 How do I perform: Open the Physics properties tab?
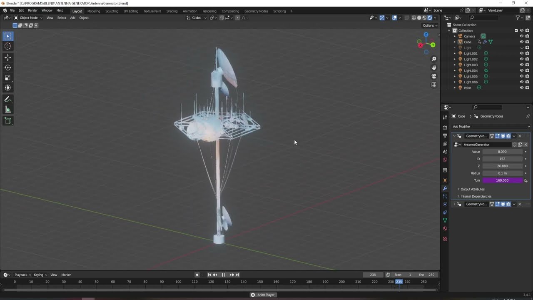445,204
